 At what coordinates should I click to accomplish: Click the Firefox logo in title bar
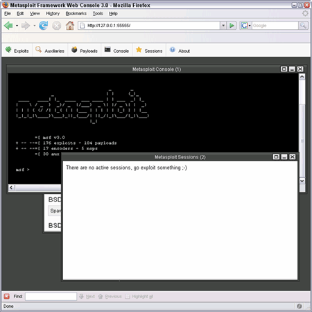5,5
